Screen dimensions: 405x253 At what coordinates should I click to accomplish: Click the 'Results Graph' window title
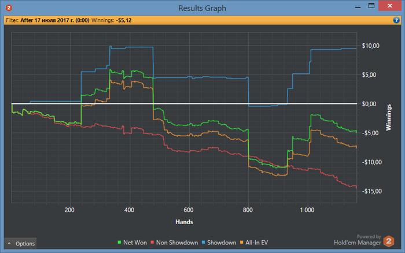pyautogui.click(x=203, y=8)
